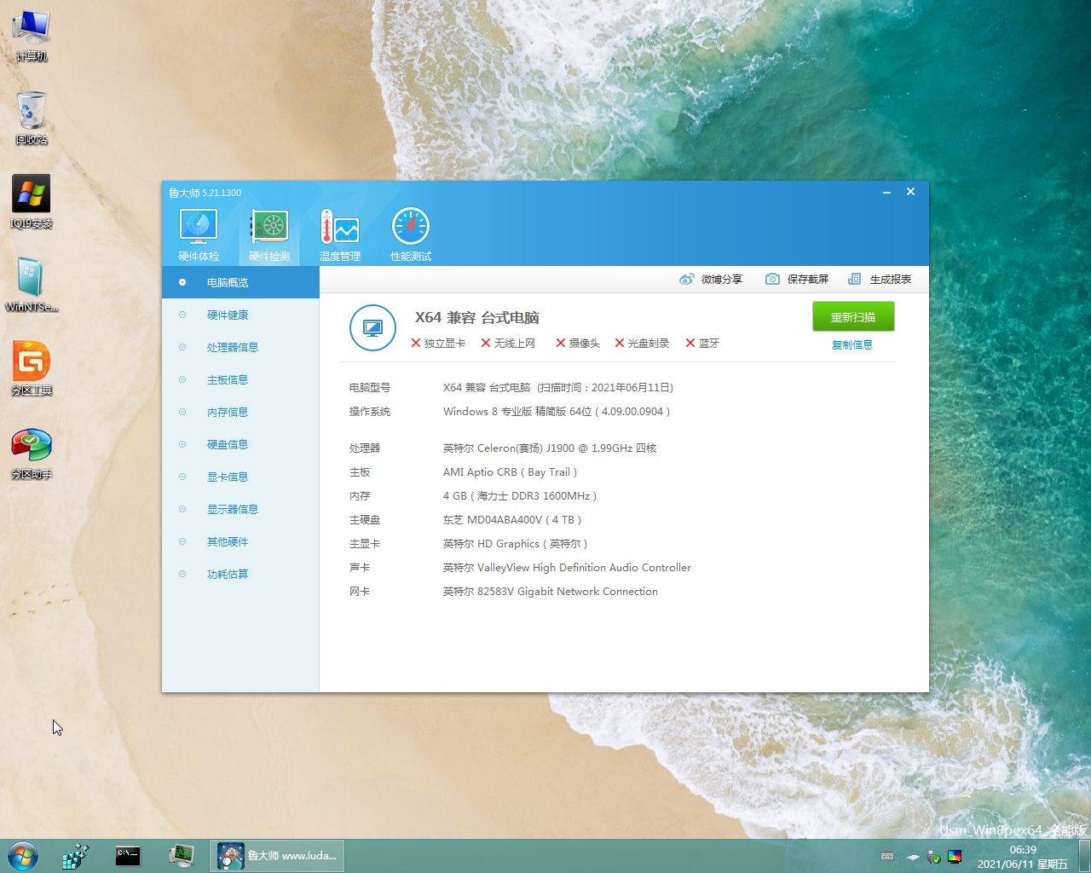Minimize the 鲁大师 window
Viewport: 1091px width, 873px height.
click(886, 192)
